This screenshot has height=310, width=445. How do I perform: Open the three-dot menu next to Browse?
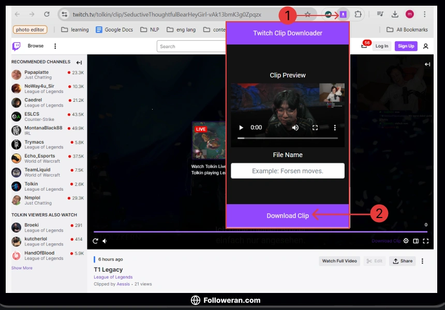tap(55, 46)
